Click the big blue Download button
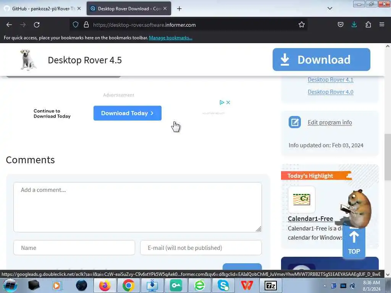The height and width of the screenshot is (293, 391). [321, 60]
